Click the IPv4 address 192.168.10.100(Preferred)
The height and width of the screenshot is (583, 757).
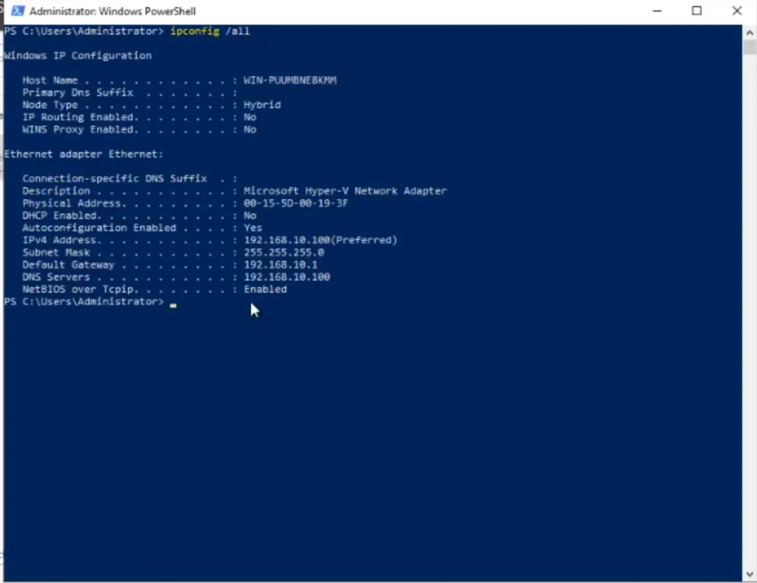pyautogui.click(x=320, y=240)
